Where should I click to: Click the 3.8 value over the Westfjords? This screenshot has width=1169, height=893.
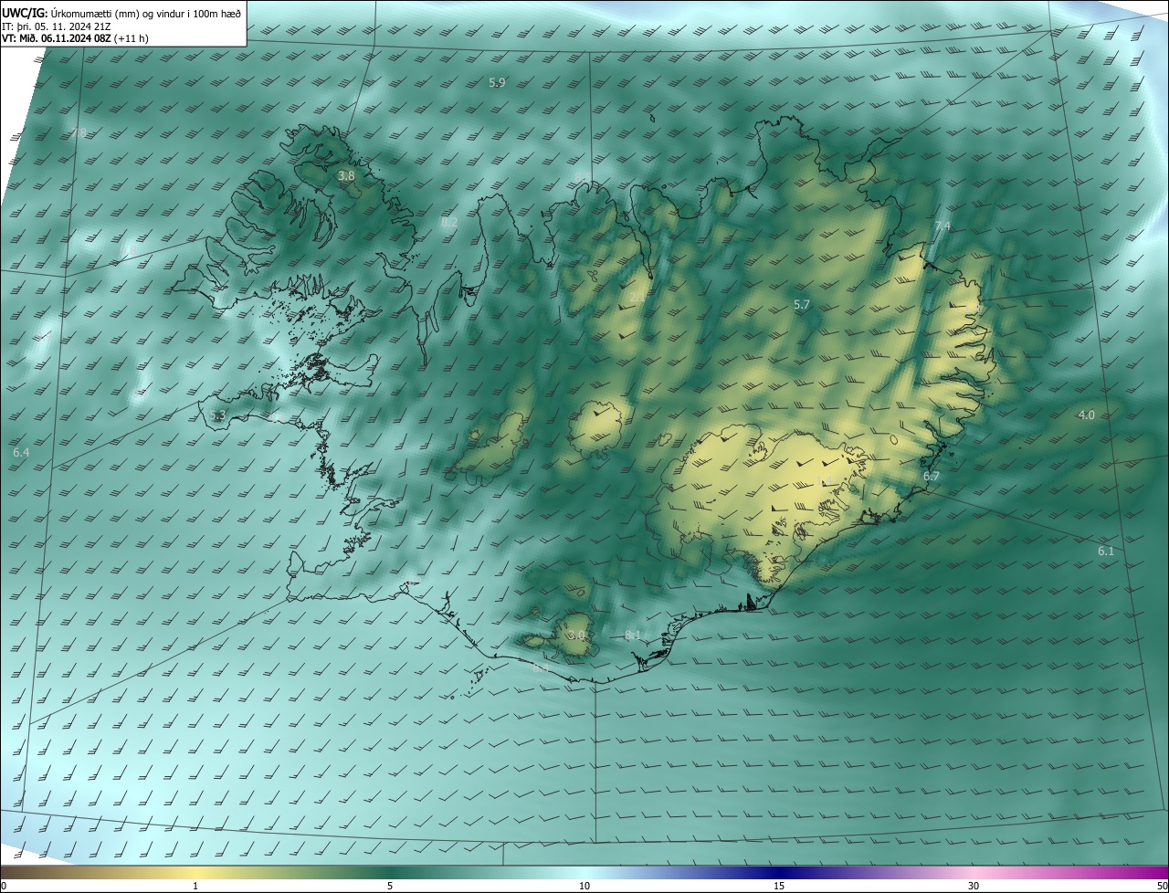346,175
